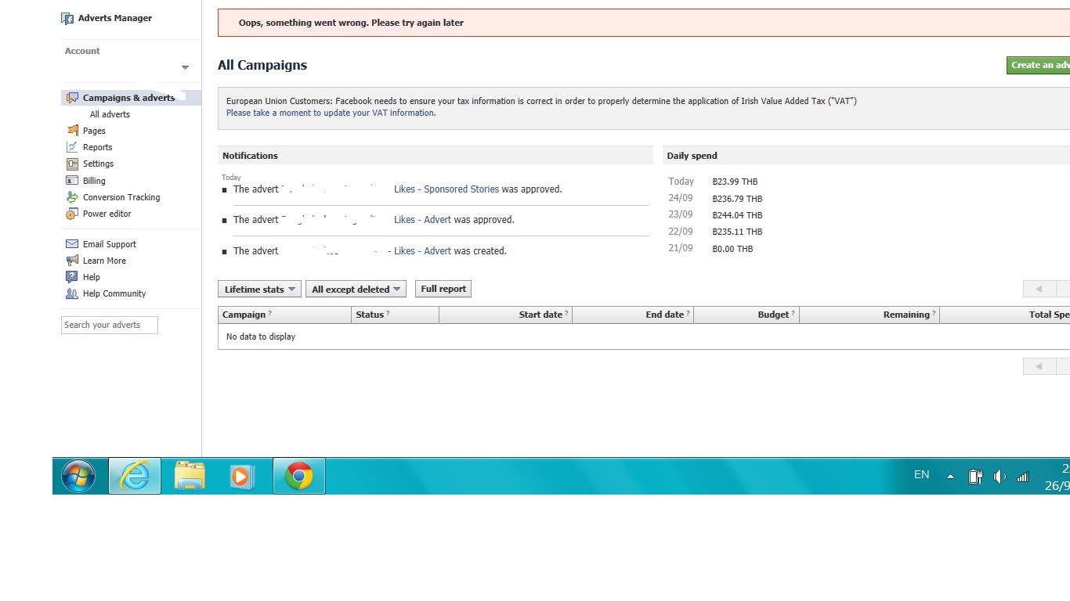Click the 24/09 spend ฿236.79 THB
The height and width of the screenshot is (601, 1070).
coord(737,199)
